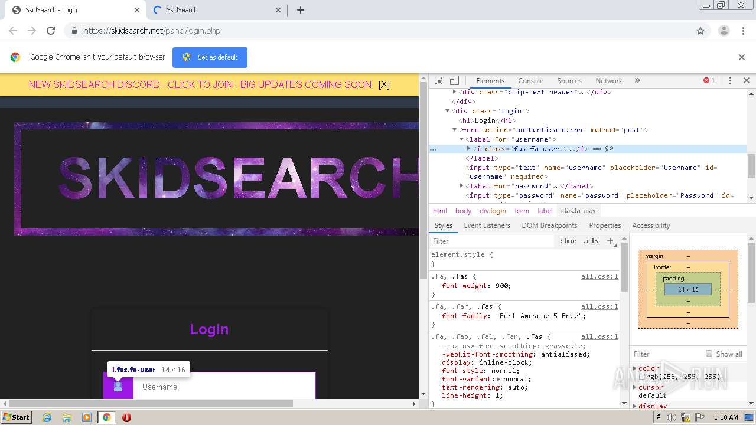Screen dimensions: 756x425
Task: Reload the page with refresh icon
Action: click(x=51, y=31)
